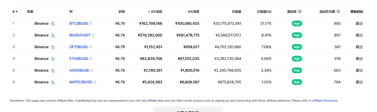
Task: Click the external link icon next to ETH/BUSD
Action: click(91, 59)
